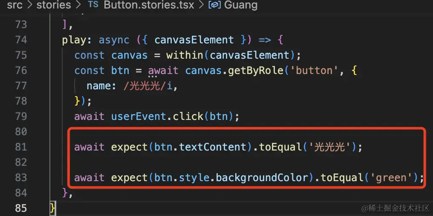
Task: Click 'name' property on line 77
Action: coord(98,86)
